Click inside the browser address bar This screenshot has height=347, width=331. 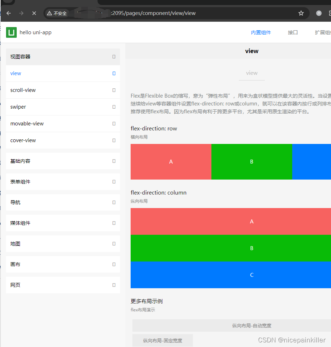[160, 13]
